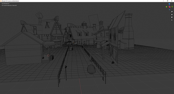
Task: Select the tall chimney tower on the right
Action: 128,31
